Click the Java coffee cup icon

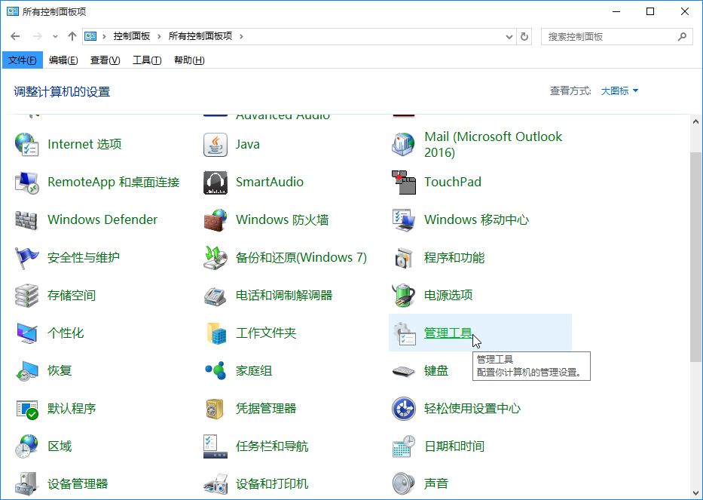(215, 145)
